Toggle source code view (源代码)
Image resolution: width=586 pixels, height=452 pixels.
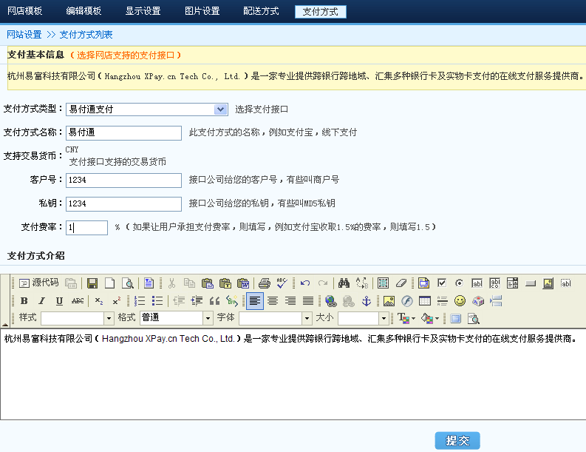[x=39, y=283]
